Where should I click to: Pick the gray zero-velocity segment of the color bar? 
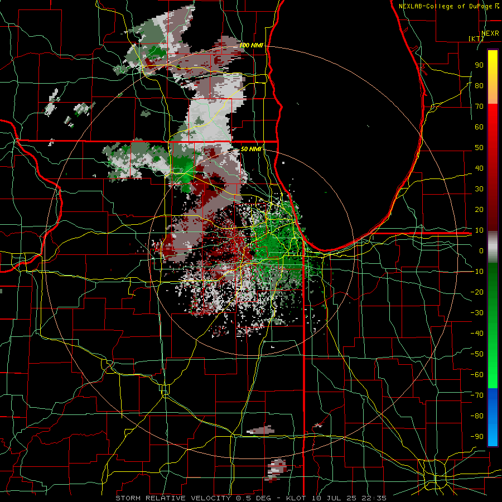pyautogui.click(x=493, y=247)
